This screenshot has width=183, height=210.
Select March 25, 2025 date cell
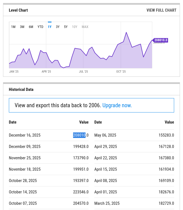tap(107, 203)
